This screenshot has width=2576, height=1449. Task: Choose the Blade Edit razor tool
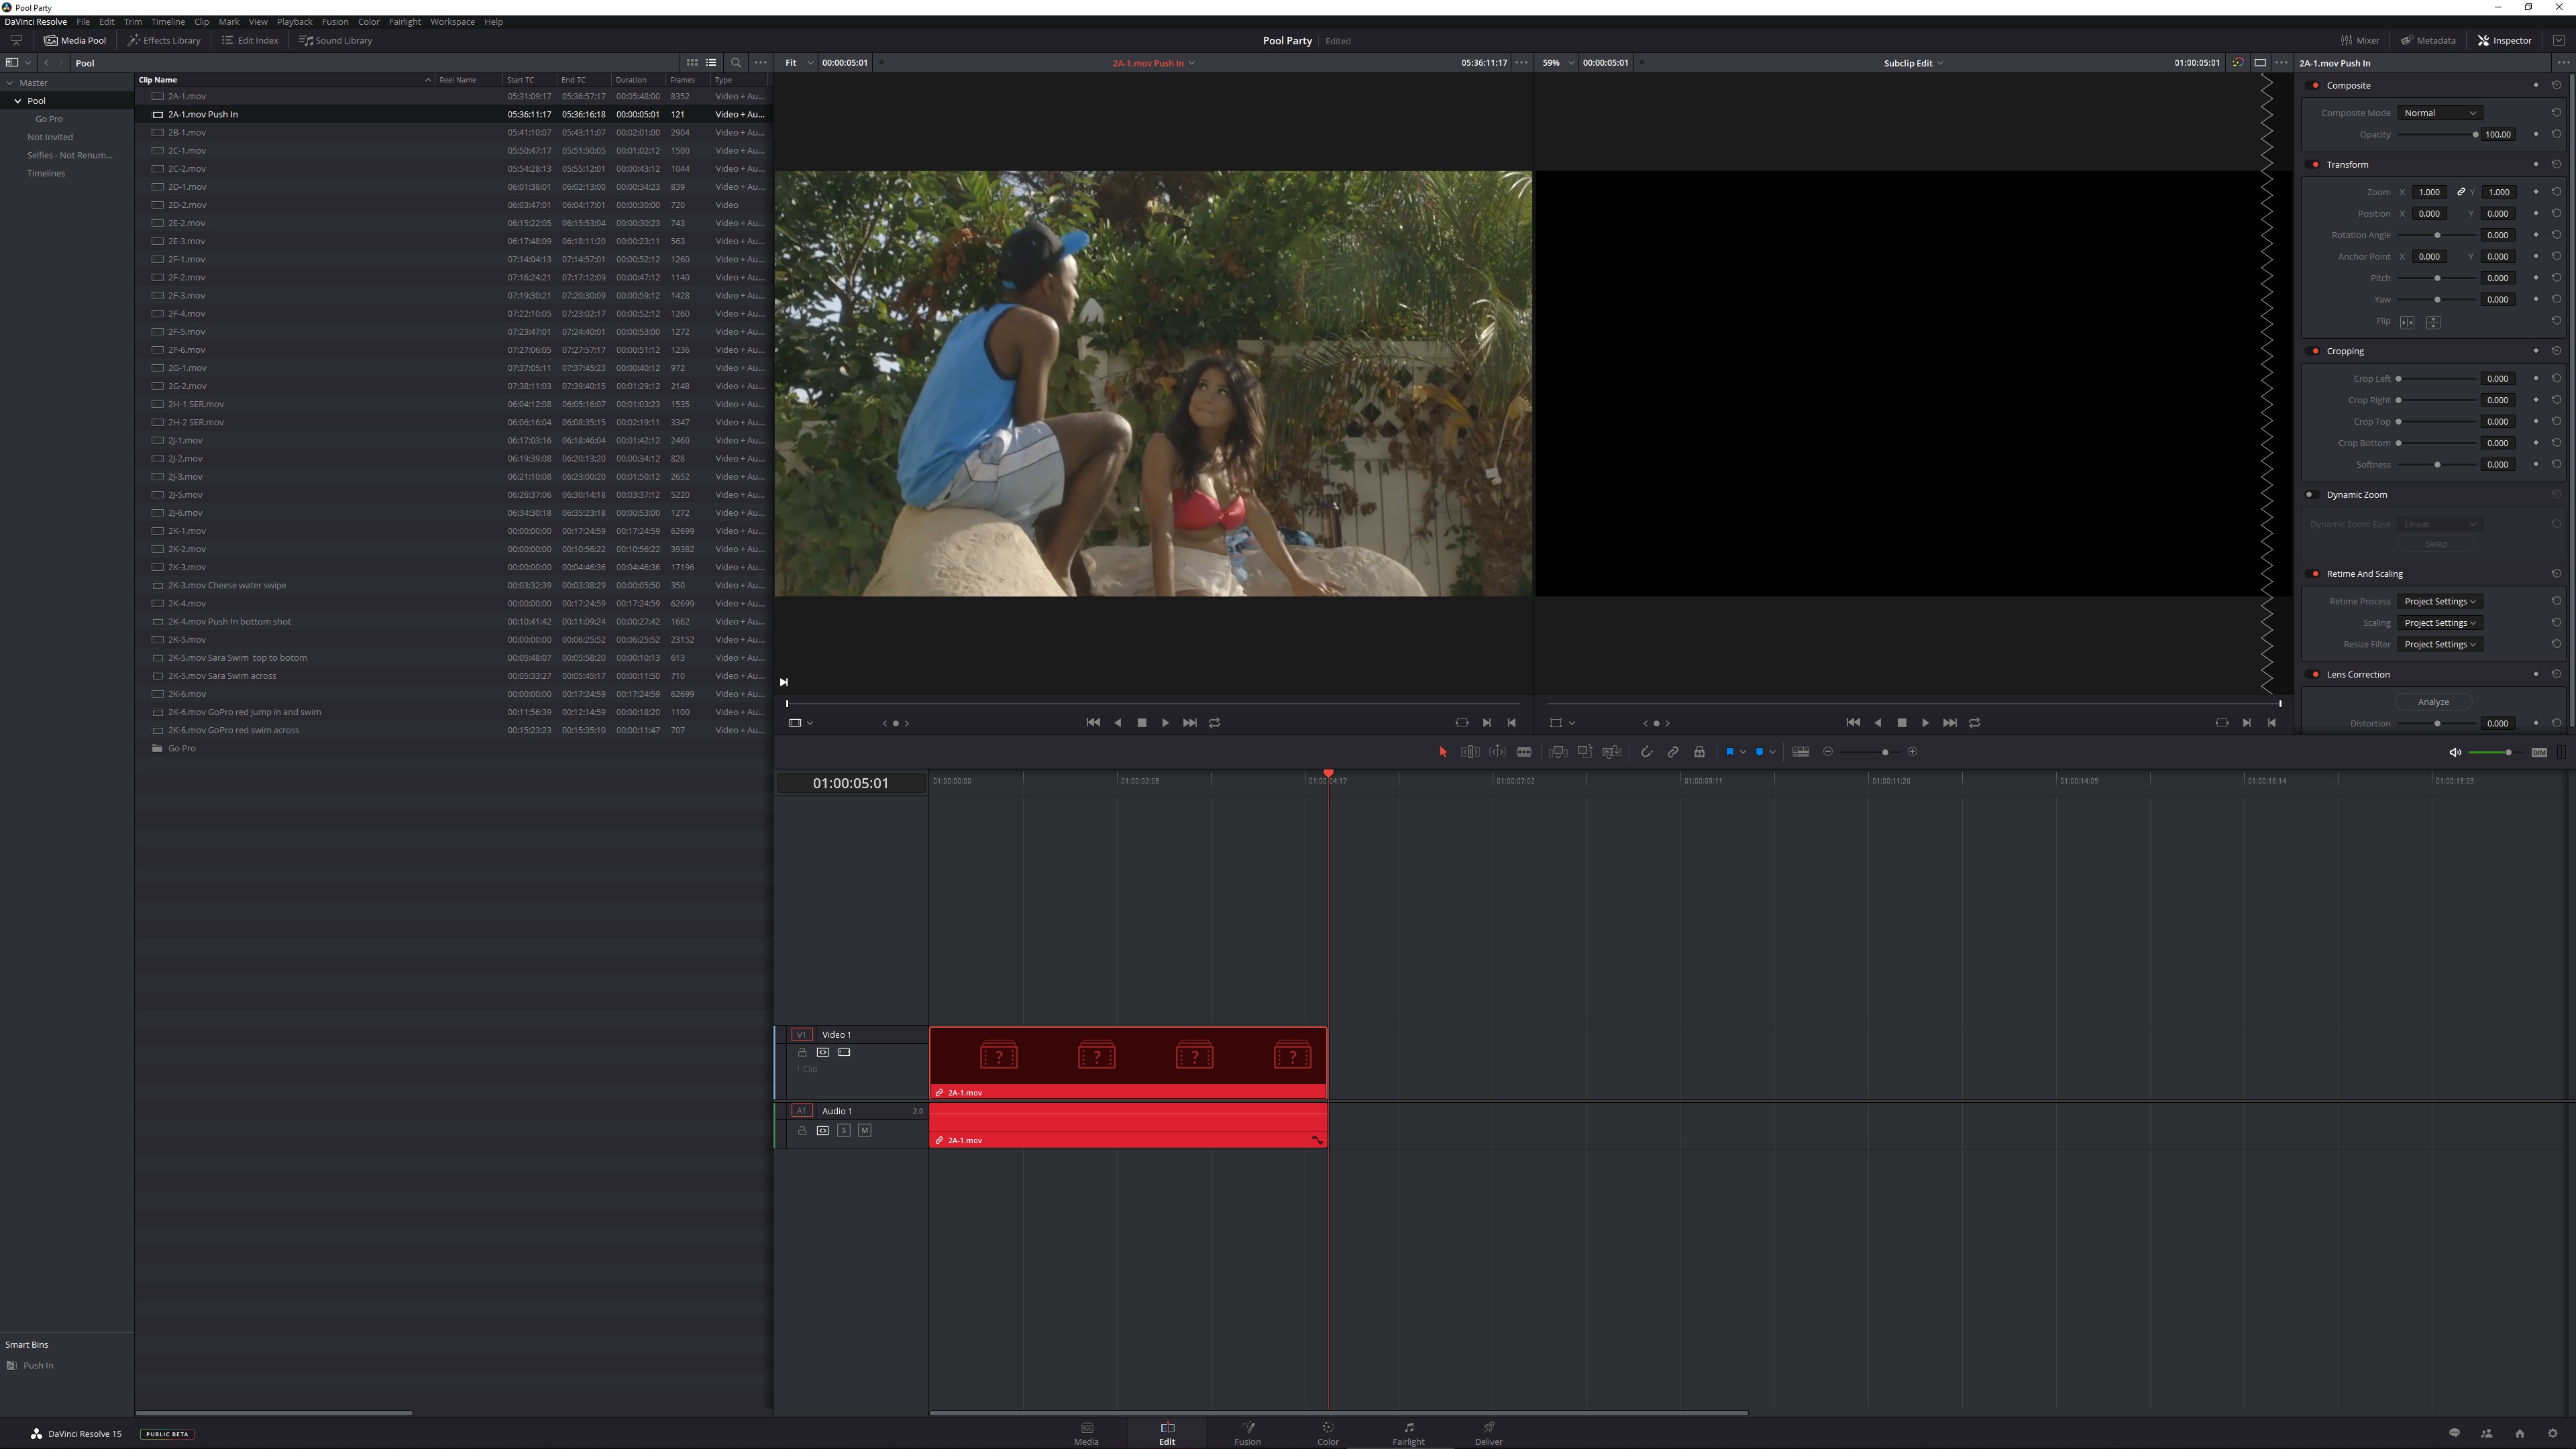[x=1524, y=752]
